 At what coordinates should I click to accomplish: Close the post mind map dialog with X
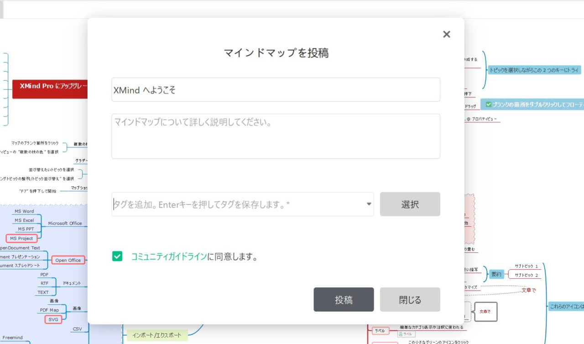pos(447,34)
